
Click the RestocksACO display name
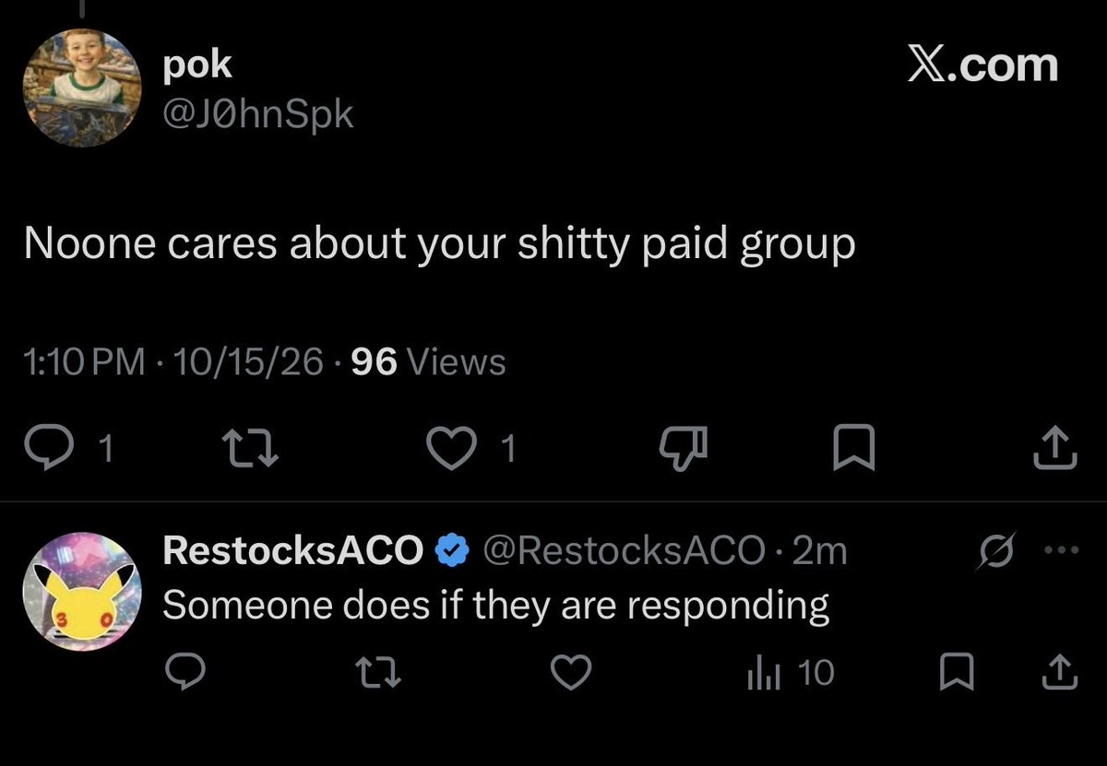tap(292, 551)
